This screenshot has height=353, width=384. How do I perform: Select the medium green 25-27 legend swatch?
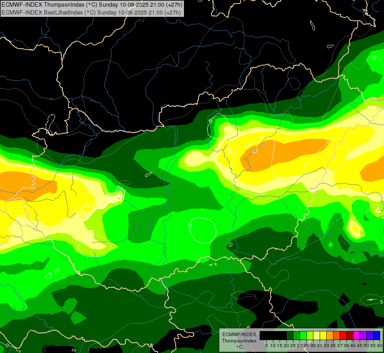click(x=297, y=335)
